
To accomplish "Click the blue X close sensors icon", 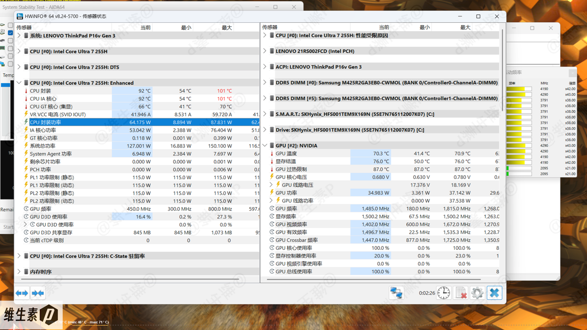I will pyautogui.click(x=494, y=293).
